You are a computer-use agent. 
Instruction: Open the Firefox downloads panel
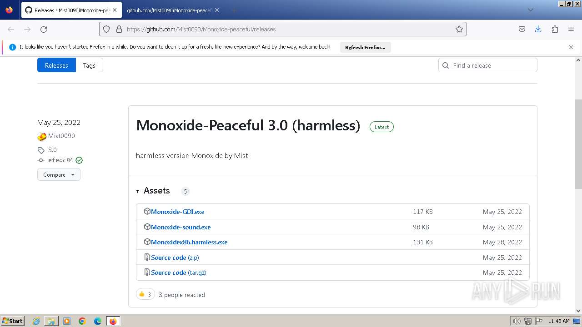(538, 29)
